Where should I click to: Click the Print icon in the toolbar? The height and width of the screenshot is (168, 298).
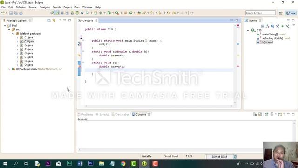pyautogui.click(x=21, y=13)
